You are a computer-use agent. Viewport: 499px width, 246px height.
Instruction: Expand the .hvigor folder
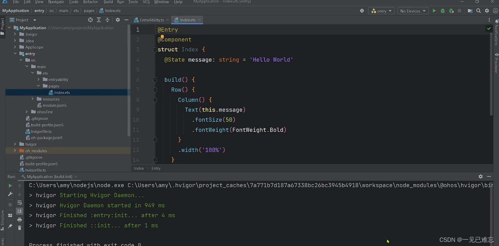pyautogui.click(x=15, y=34)
